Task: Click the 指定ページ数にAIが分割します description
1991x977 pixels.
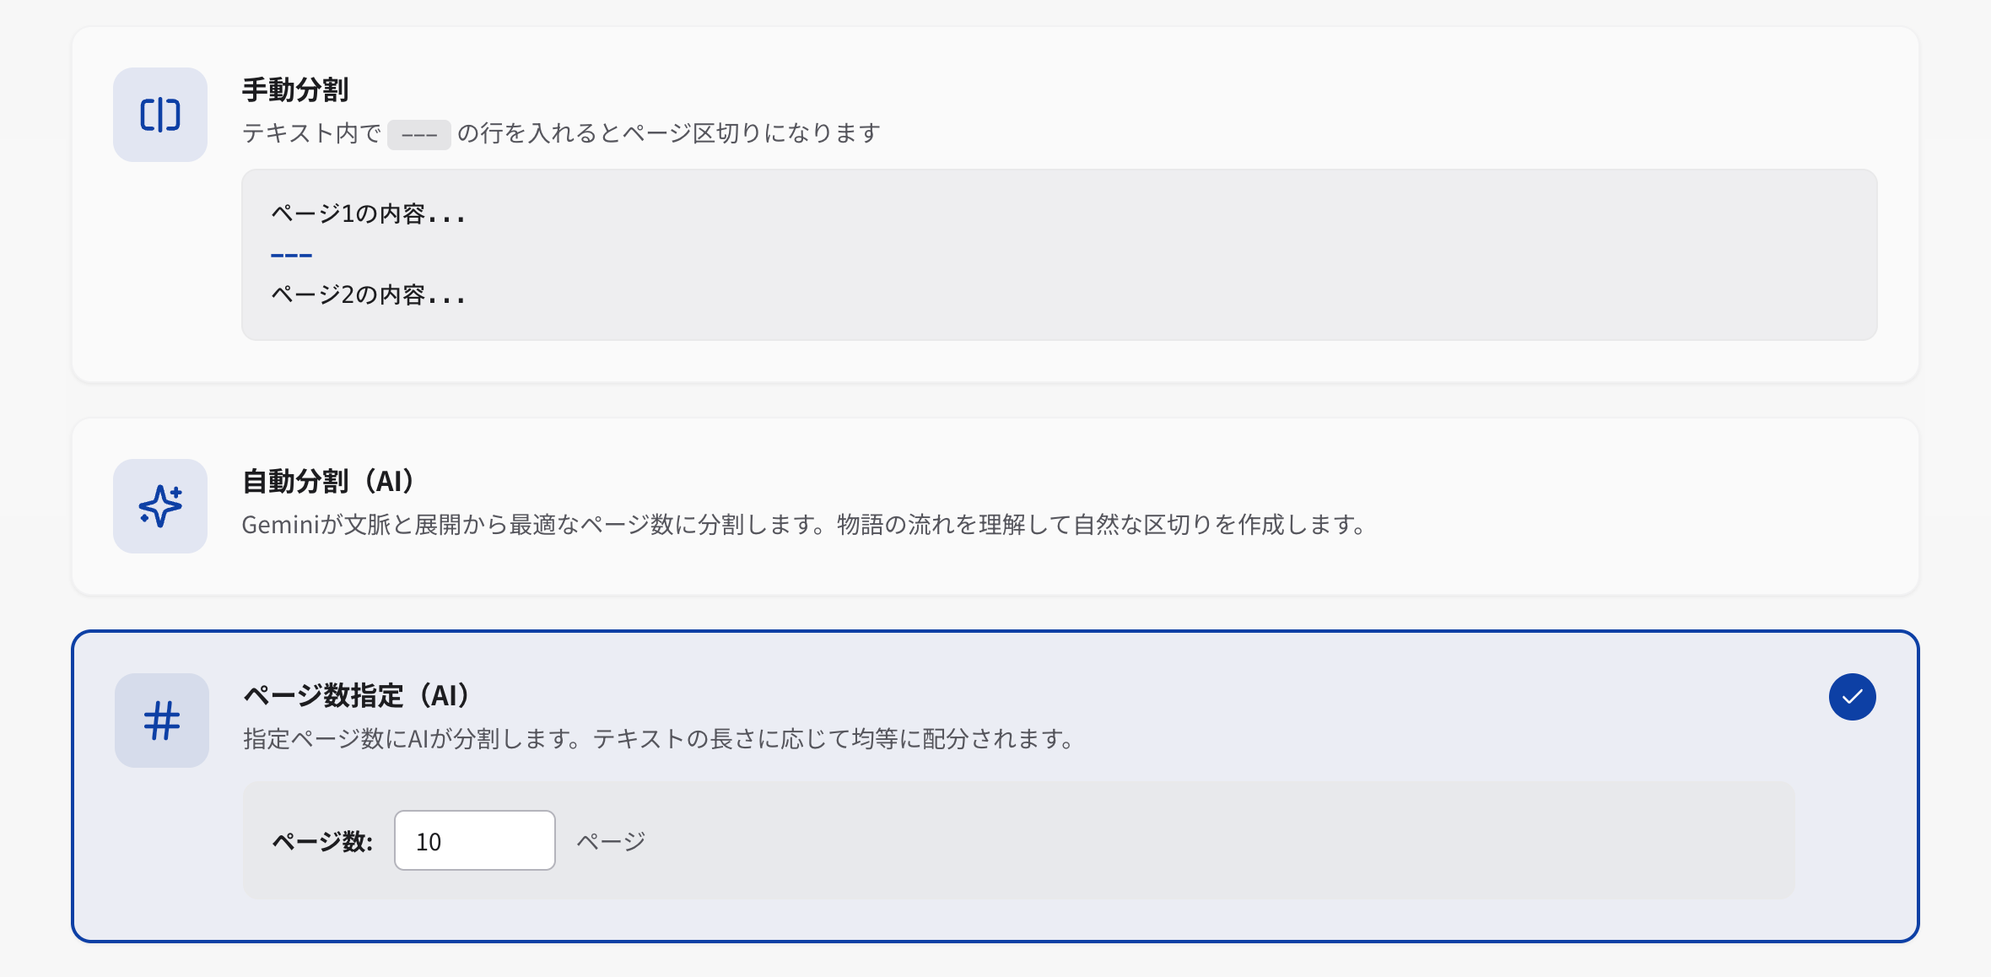Action: 658,739
